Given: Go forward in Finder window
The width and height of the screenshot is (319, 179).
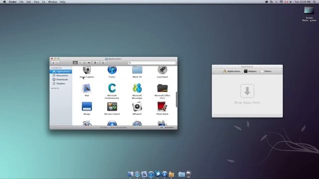Looking at the screenshot, I should pyautogui.click(x=57, y=63).
